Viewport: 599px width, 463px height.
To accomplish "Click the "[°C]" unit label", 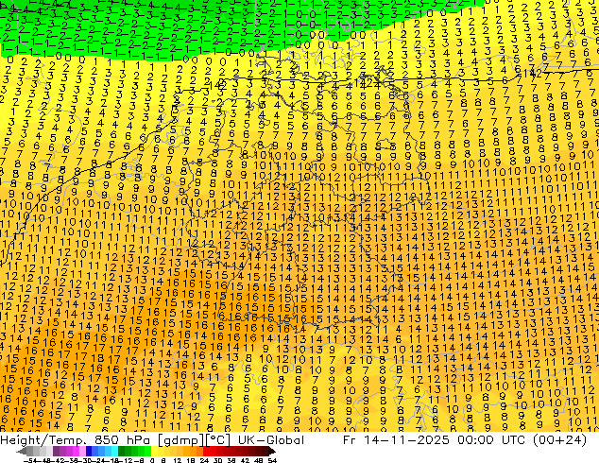I will (x=218, y=440).
